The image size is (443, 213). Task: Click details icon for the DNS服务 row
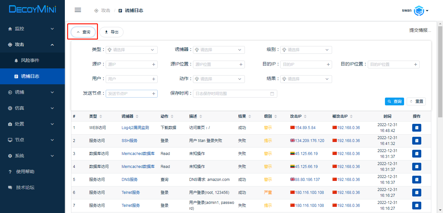(416, 180)
